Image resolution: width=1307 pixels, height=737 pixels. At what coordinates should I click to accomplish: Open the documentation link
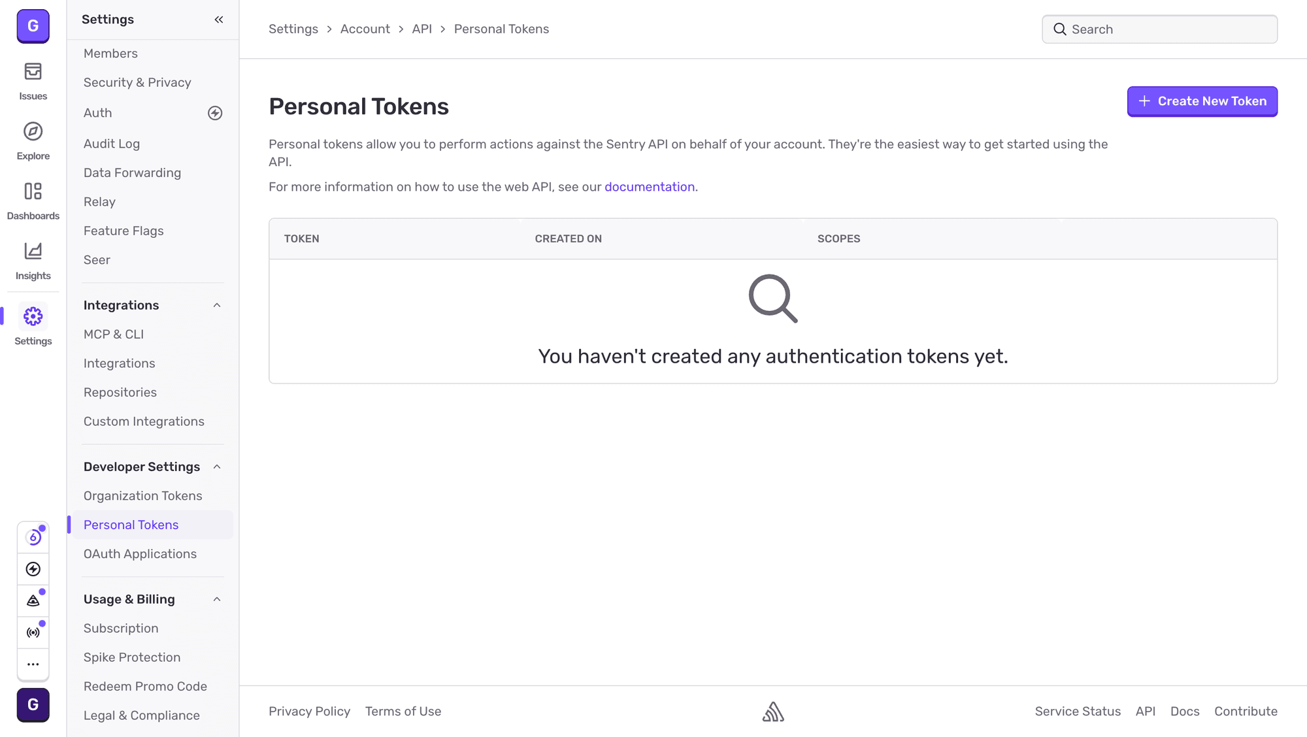click(x=650, y=187)
